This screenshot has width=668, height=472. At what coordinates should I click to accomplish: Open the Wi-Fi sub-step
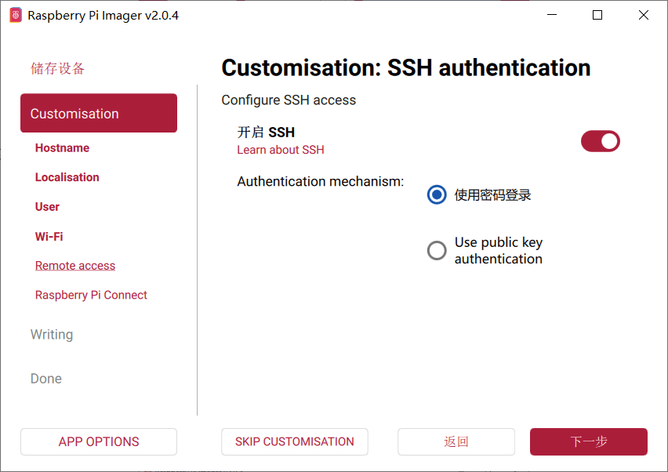click(x=49, y=237)
